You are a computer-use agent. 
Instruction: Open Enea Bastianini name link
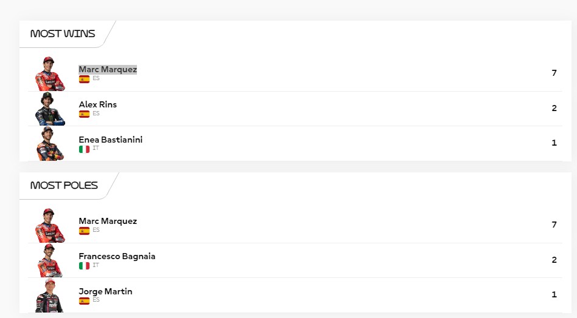(110, 140)
